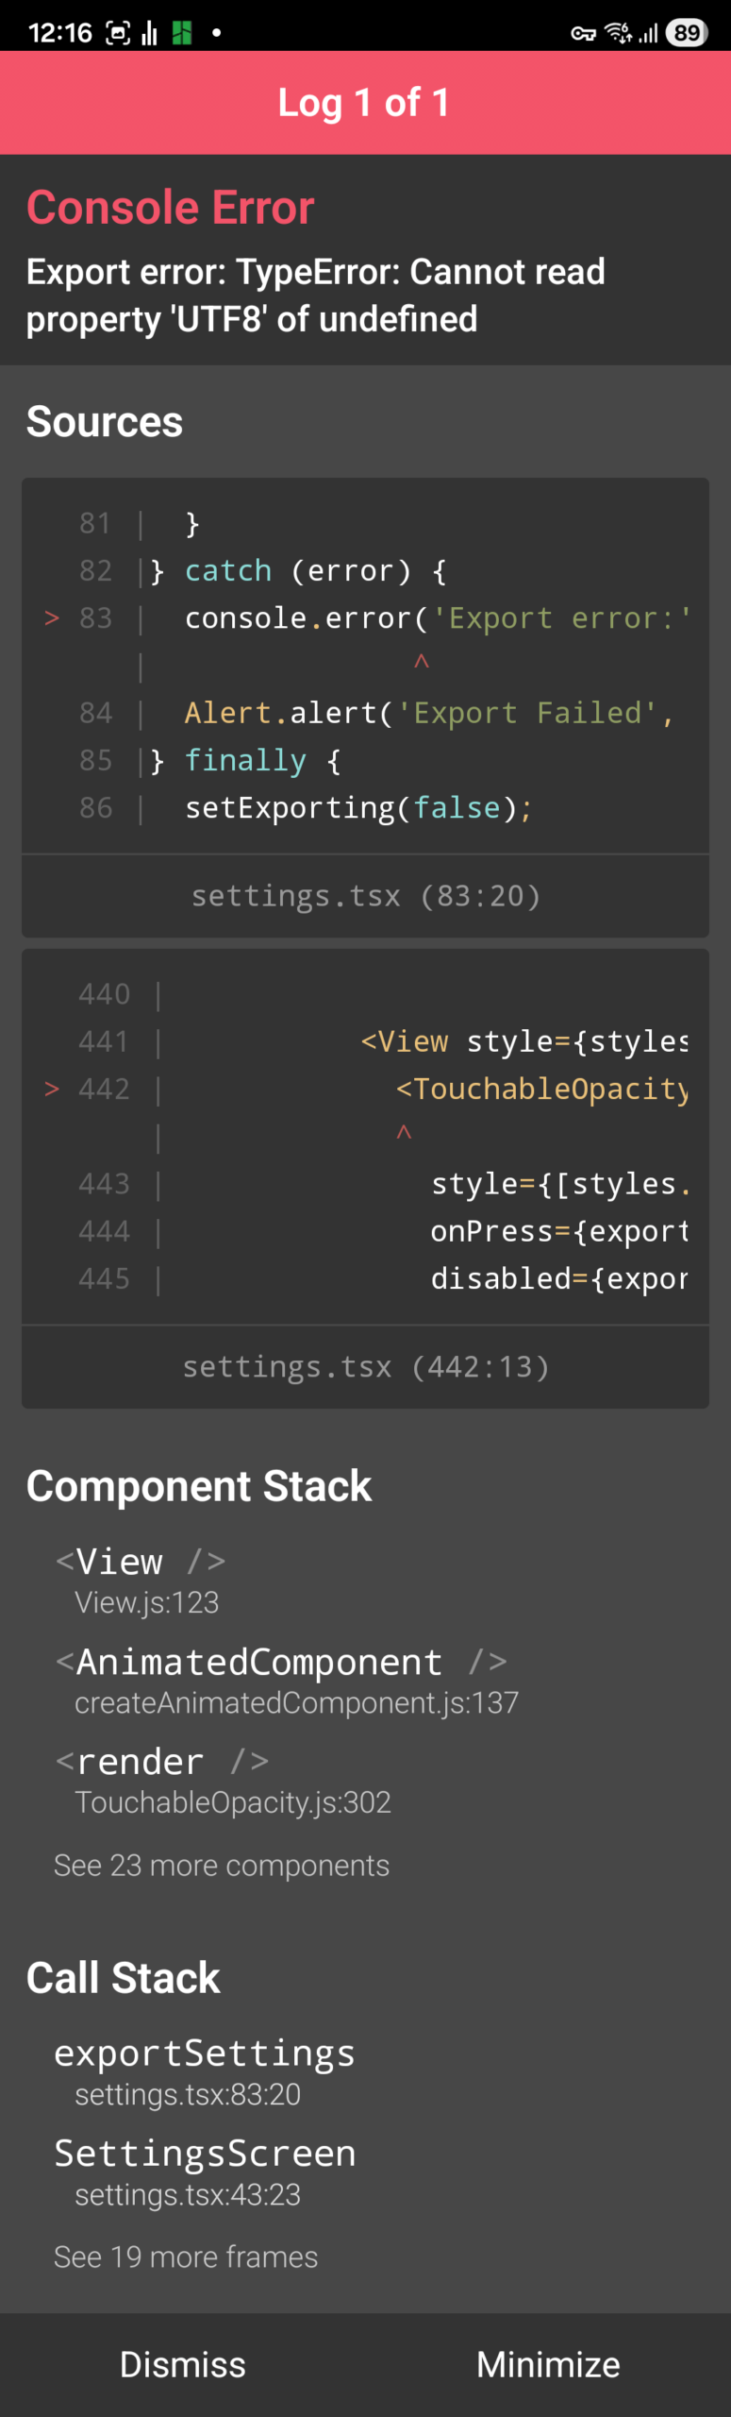The height and width of the screenshot is (2417, 731).
Task: Expand See 19 more frames
Action: pos(186,2256)
